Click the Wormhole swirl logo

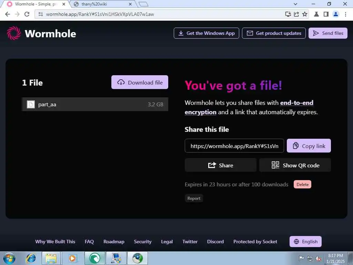(14, 33)
